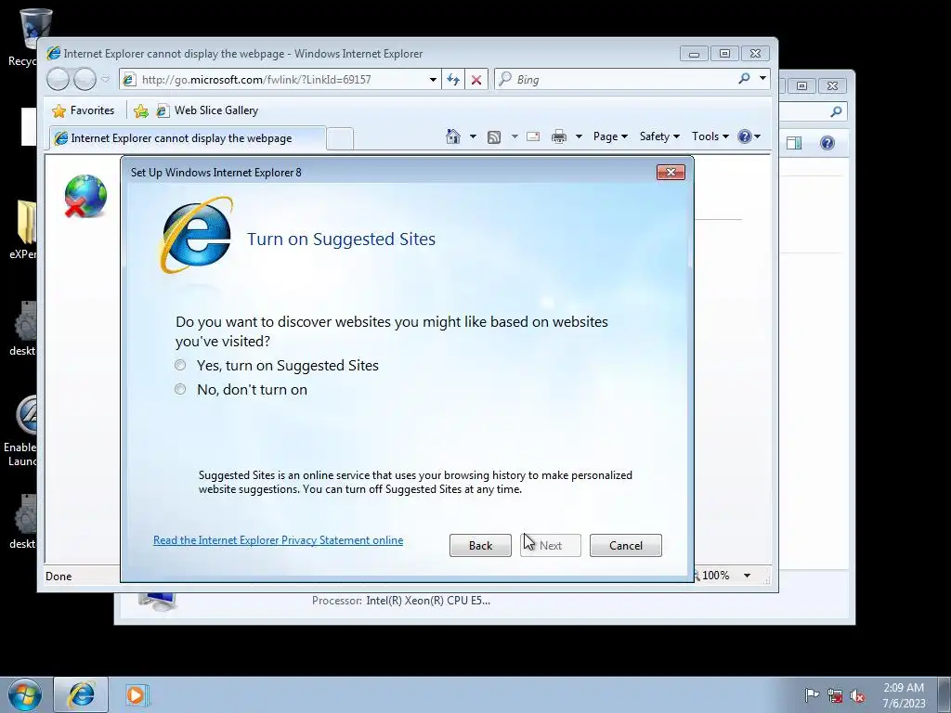Click the eXPer folder desktop icon
951x713 pixels.
coord(24,230)
